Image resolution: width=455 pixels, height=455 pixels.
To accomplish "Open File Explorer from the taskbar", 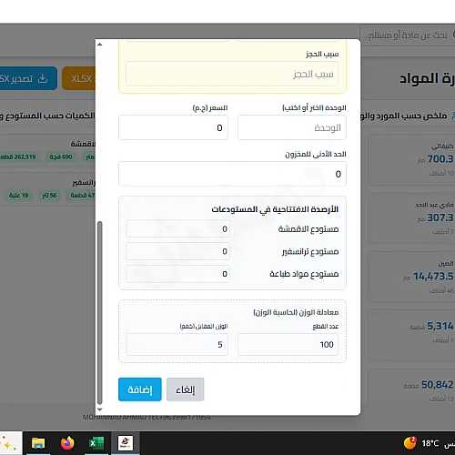I will 38,443.
